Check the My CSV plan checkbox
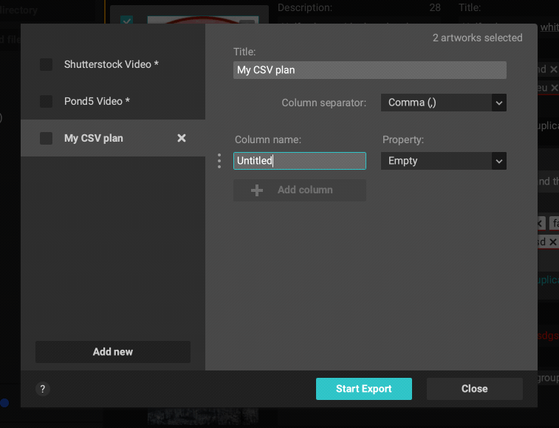This screenshot has height=428, width=559. click(46, 138)
